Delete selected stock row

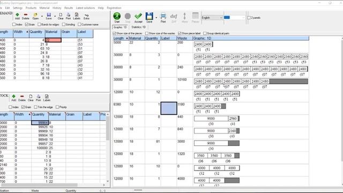[22, 98]
